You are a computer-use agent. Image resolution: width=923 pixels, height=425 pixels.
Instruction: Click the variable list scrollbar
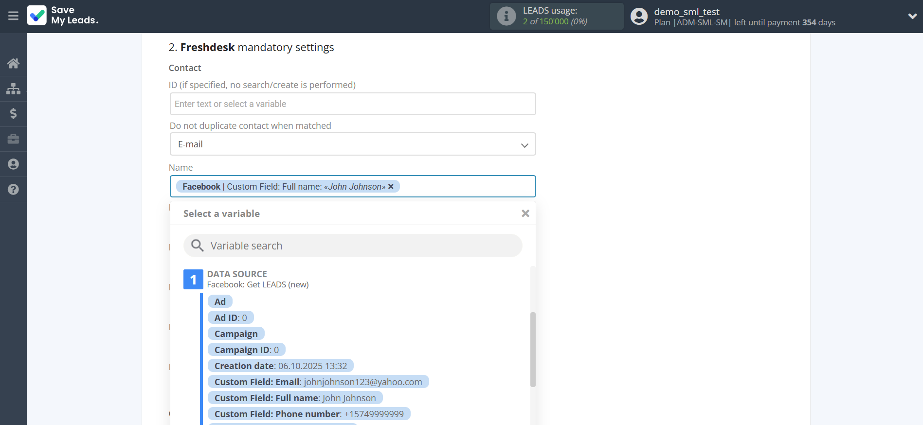click(533, 349)
